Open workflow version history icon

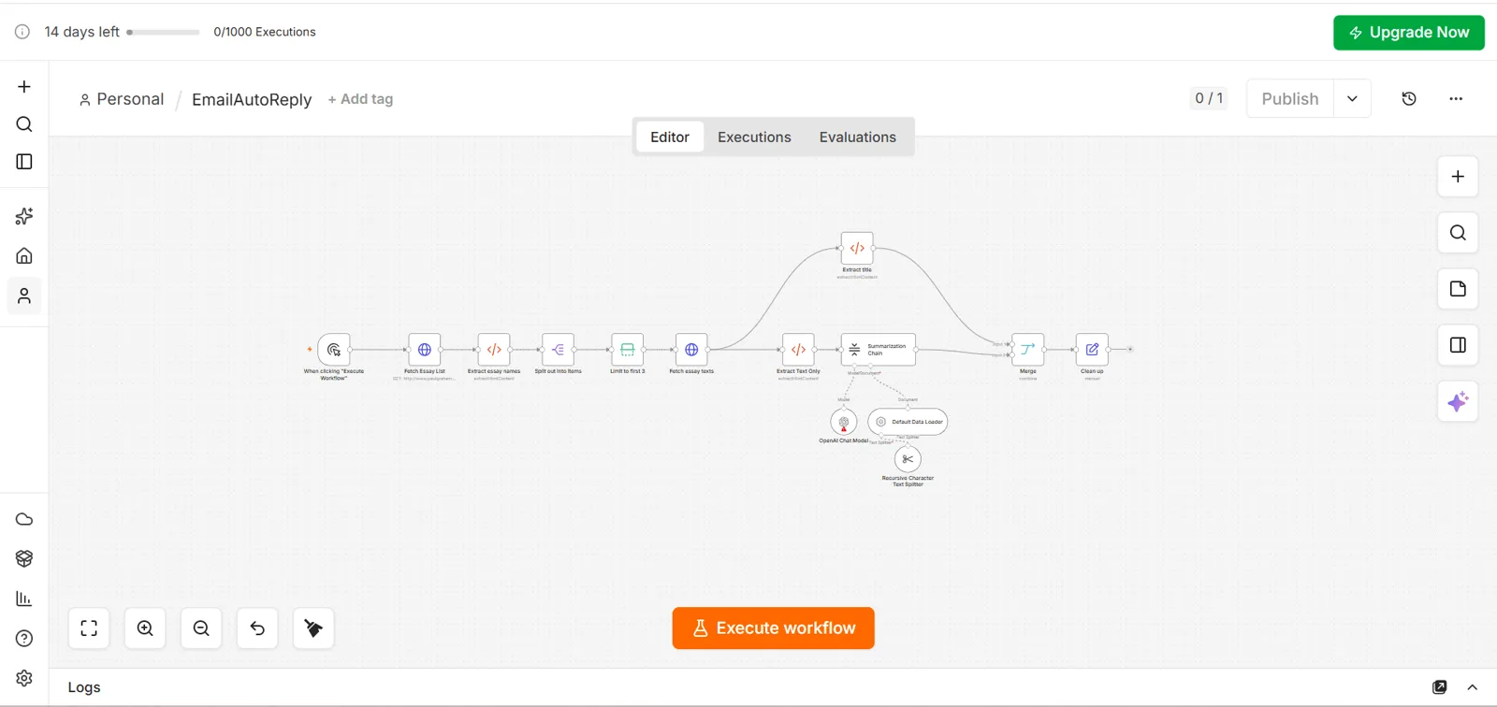[x=1409, y=99]
